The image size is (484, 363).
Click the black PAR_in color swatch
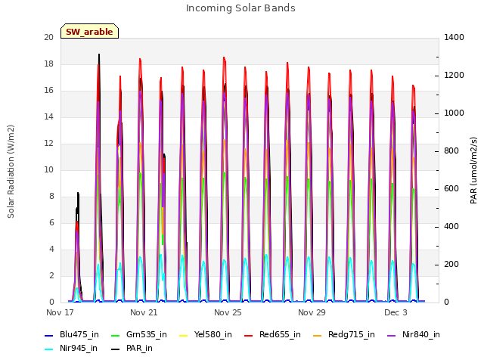[x=116, y=349]
